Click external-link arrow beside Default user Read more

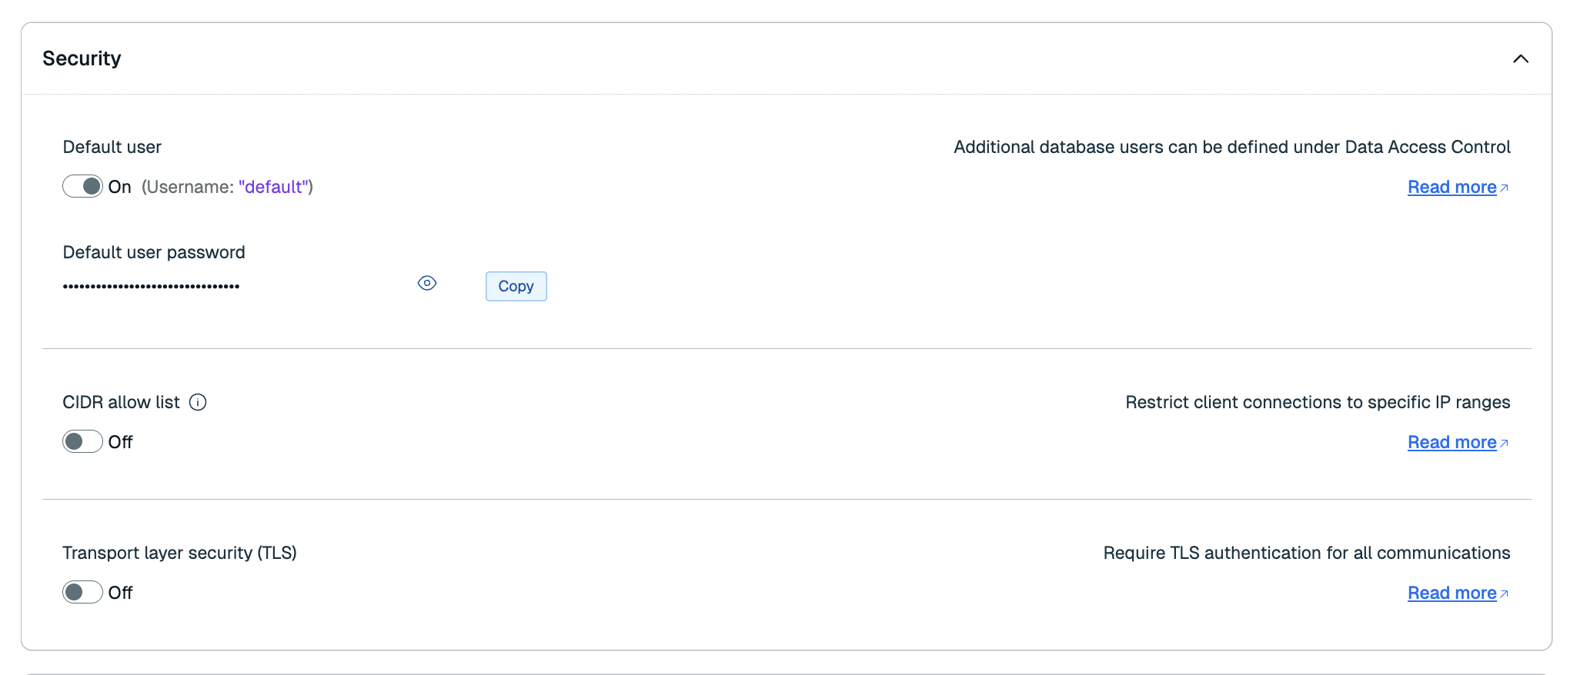coord(1505,188)
